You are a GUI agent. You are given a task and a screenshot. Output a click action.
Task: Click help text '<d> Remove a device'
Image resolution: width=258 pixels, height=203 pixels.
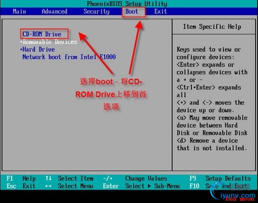click(207, 140)
